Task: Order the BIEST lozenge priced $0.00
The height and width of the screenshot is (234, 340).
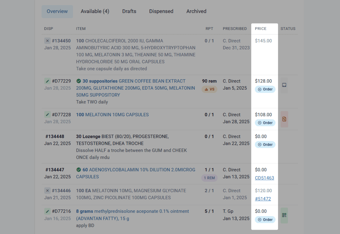Action: [x=265, y=145]
